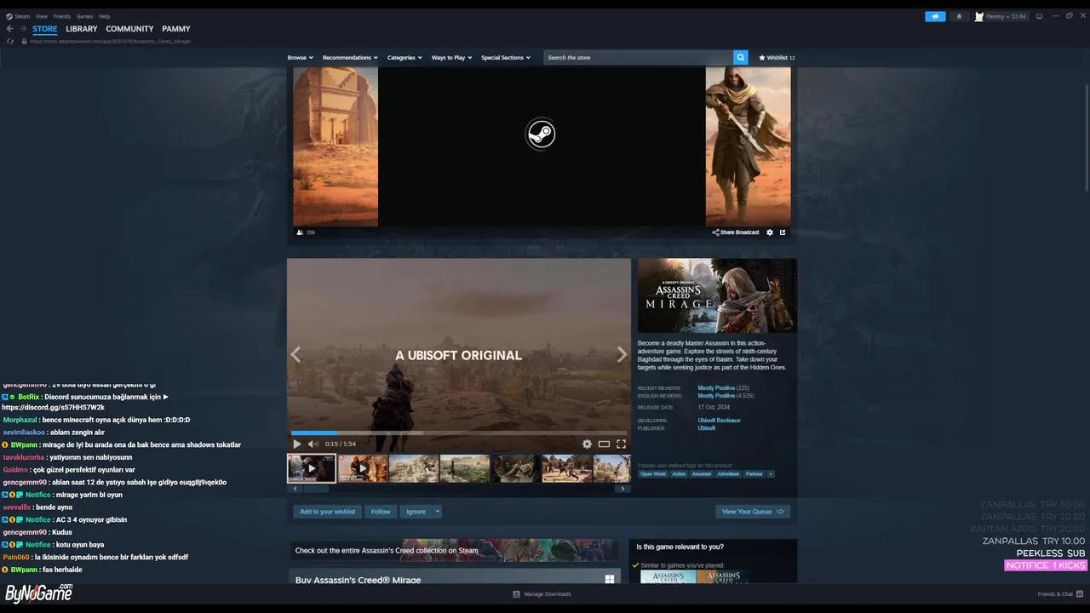This screenshot has height=613, width=1090.
Task: Click the Steam logo menu
Action: tap(17, 16)
